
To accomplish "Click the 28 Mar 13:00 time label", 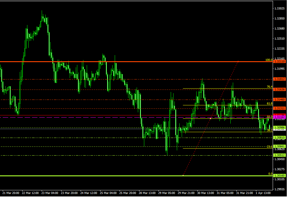I will tap(147, 193).
